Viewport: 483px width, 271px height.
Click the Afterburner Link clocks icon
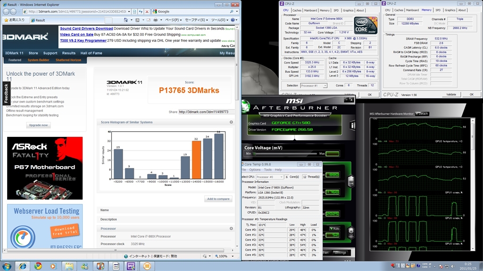coord(351,181)
